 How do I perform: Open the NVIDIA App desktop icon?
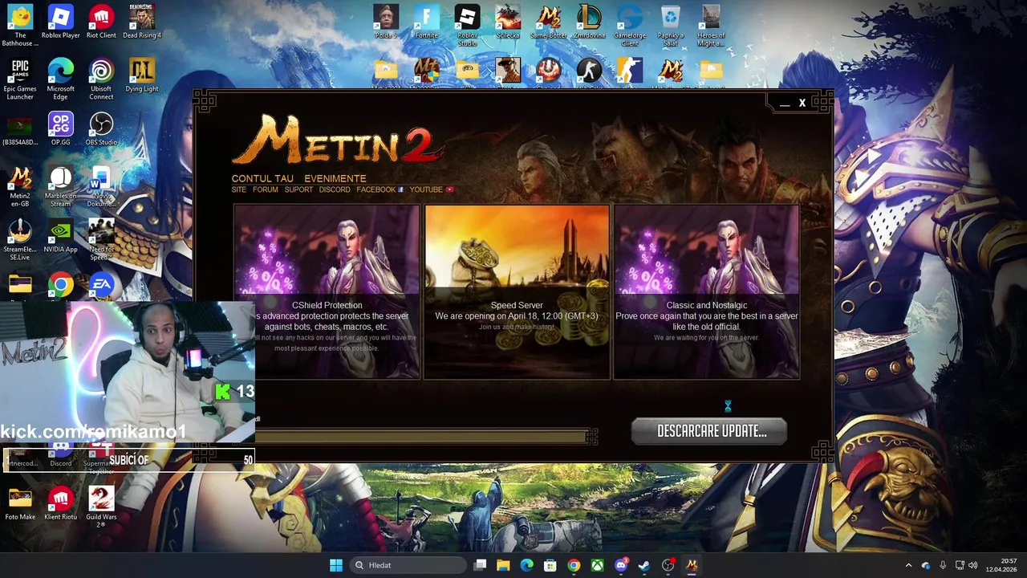[x=61, y=236]
